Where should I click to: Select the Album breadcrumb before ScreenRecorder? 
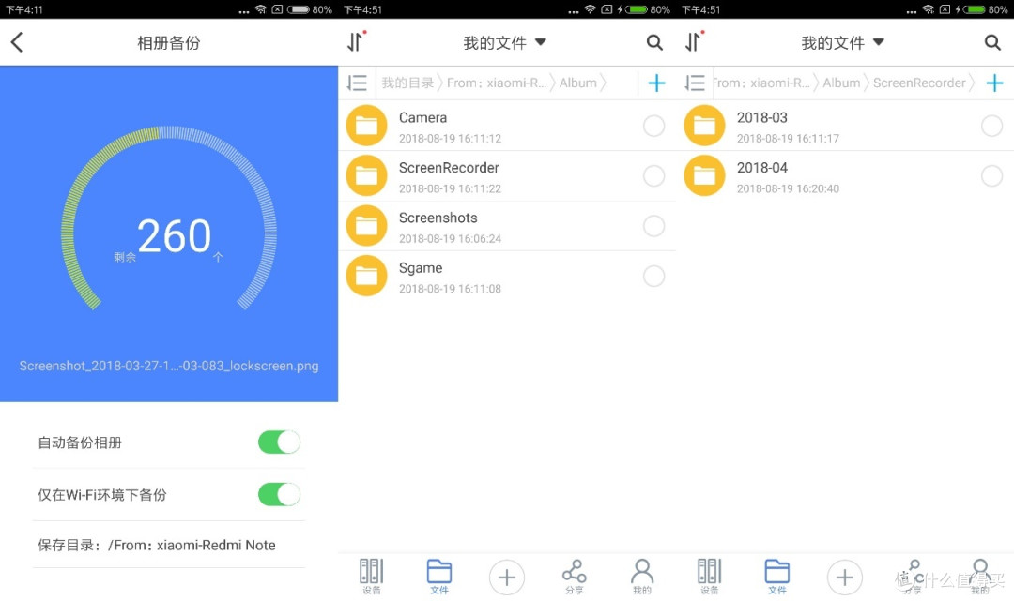[841, 83]
